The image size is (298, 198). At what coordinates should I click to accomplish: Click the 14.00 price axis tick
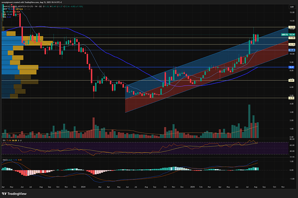(292, 21)
